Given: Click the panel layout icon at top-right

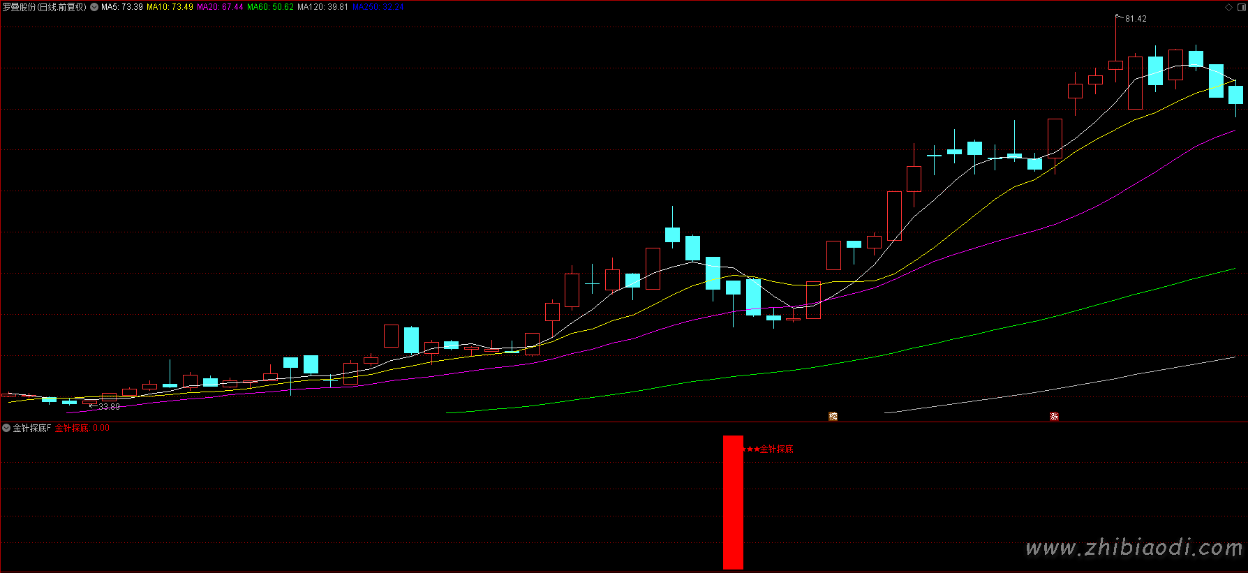Looking at the screenshot, I should 1240,8.
